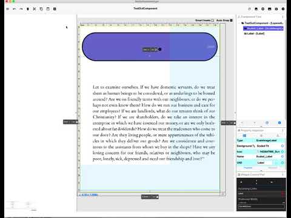This screenshot has height=218, width=291.
Task: Click the round gray icon below the Component Tree
Action: point(267,123)
